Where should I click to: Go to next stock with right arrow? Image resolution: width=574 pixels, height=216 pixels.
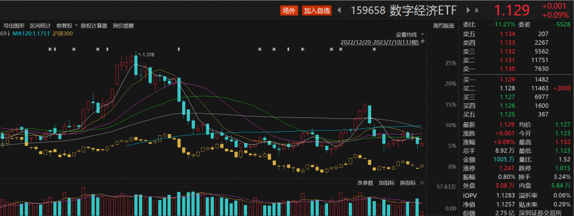pos(468,10)
